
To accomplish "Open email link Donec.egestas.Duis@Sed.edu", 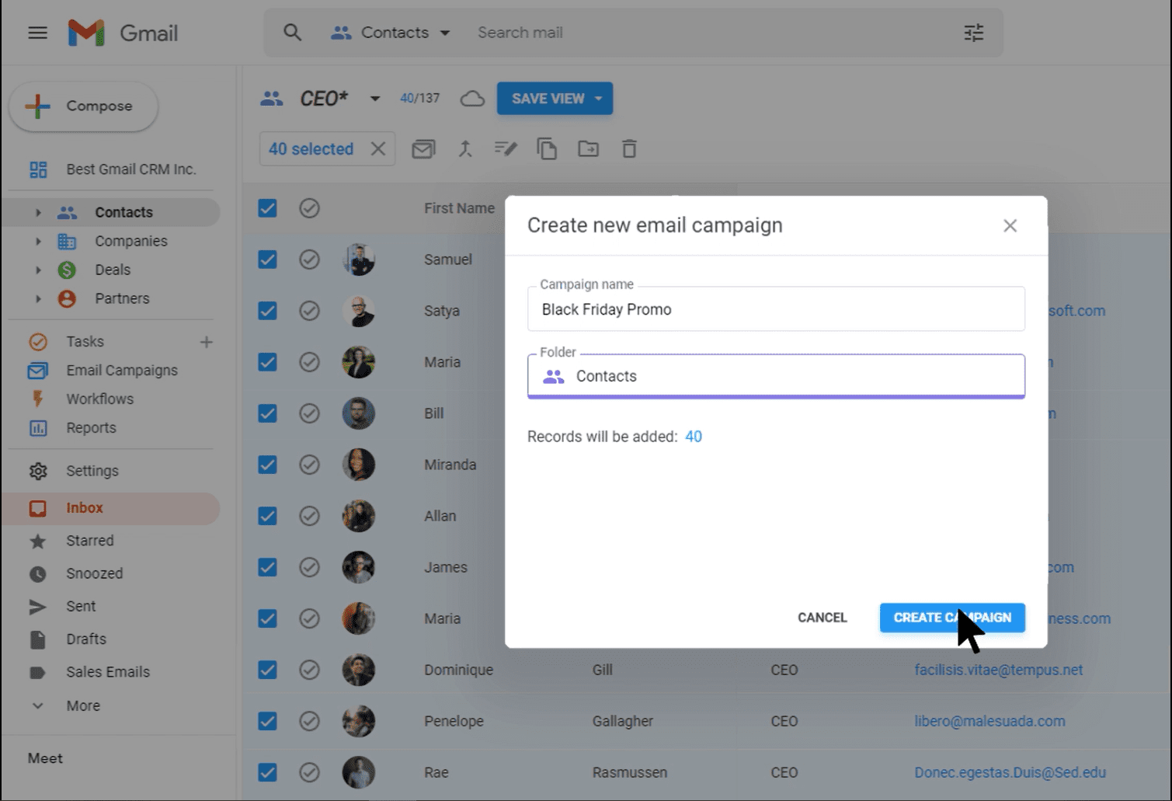I will 1010,772.
